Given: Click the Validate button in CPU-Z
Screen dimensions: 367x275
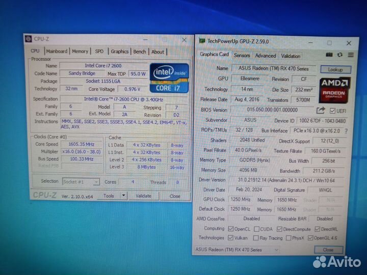Looking at the screenshot, I should pos(143,196).
